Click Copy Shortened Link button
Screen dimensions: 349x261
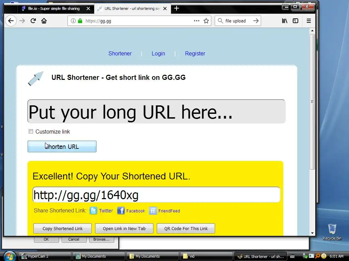point(62,228)
